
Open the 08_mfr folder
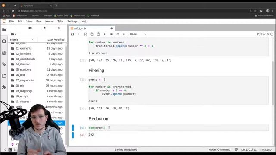[37, 86]
